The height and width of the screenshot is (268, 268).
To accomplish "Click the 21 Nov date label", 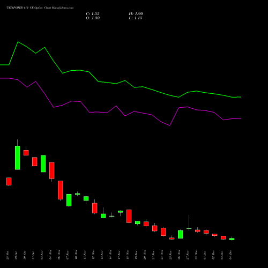I will [153, 255].
